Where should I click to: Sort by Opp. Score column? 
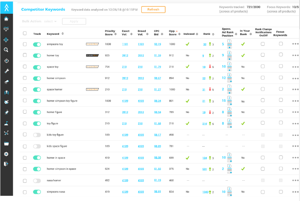(179, 34)
